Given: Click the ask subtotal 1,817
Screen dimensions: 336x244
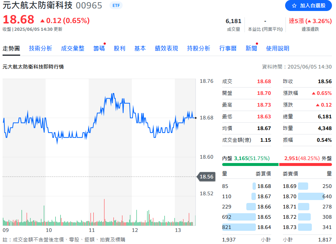Looking at the screenshot, I should [325, 240].
